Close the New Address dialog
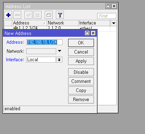The width and height of the screenshot is (145, 134). click(x=93, y=33)
